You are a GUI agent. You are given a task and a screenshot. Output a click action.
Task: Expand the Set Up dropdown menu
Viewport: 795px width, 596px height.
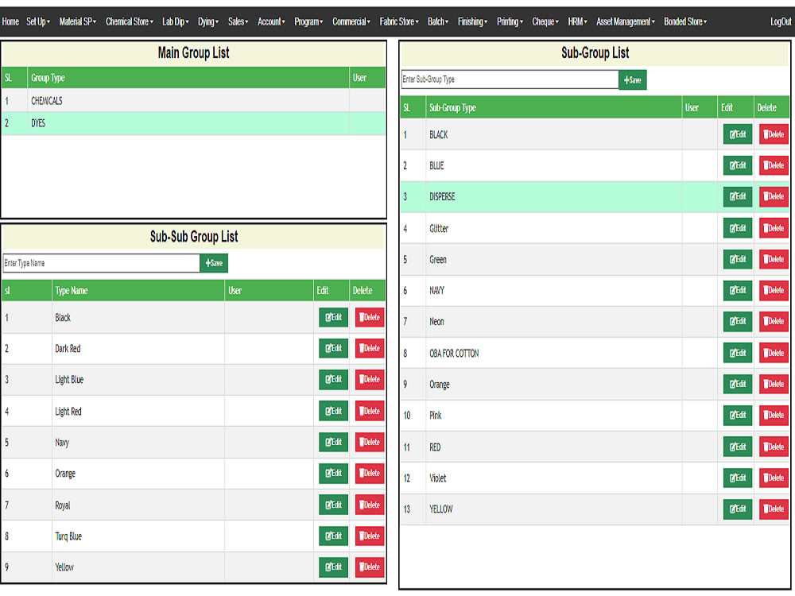(38, 21)
